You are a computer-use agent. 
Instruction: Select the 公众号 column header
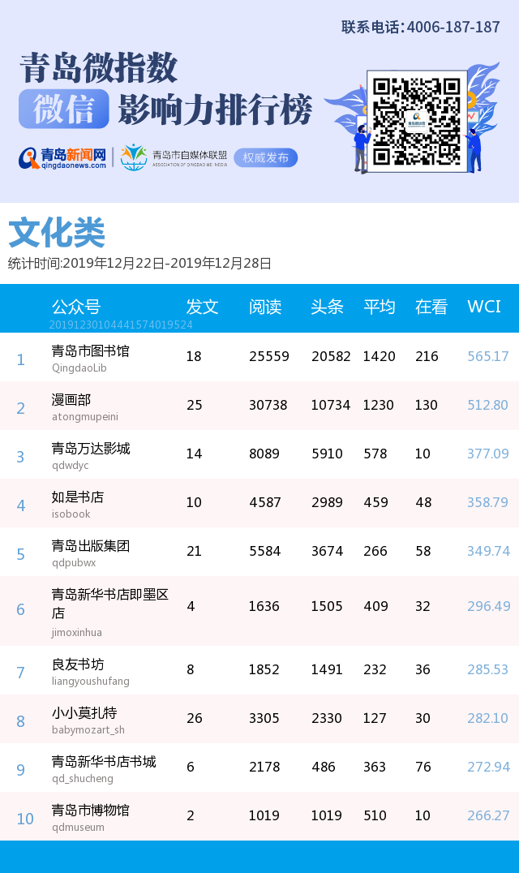[76, 307]
